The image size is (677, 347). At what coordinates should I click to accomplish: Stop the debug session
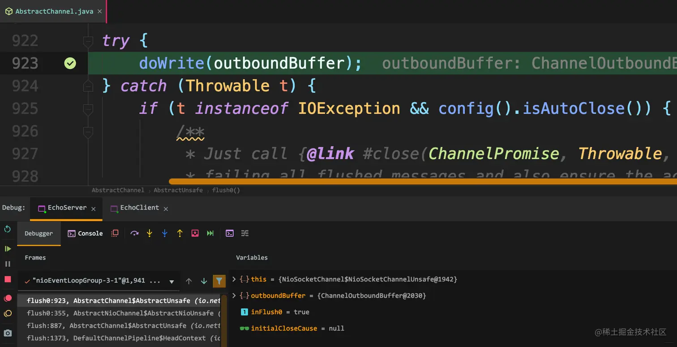click(8, 279)
